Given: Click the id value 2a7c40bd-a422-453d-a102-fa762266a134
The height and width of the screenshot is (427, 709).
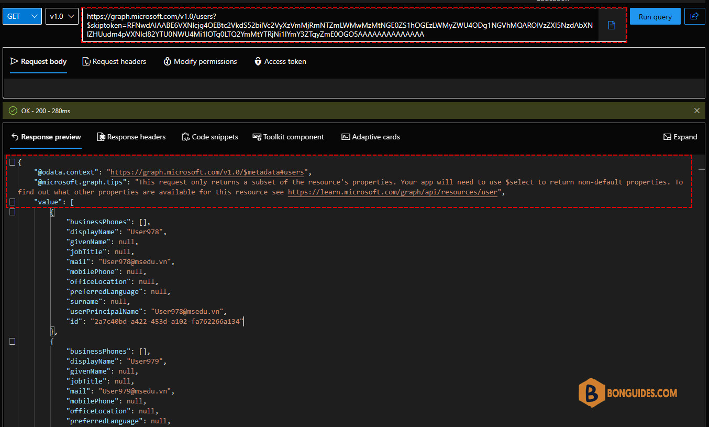Looking at the screenshot, I should click(167, 322).
